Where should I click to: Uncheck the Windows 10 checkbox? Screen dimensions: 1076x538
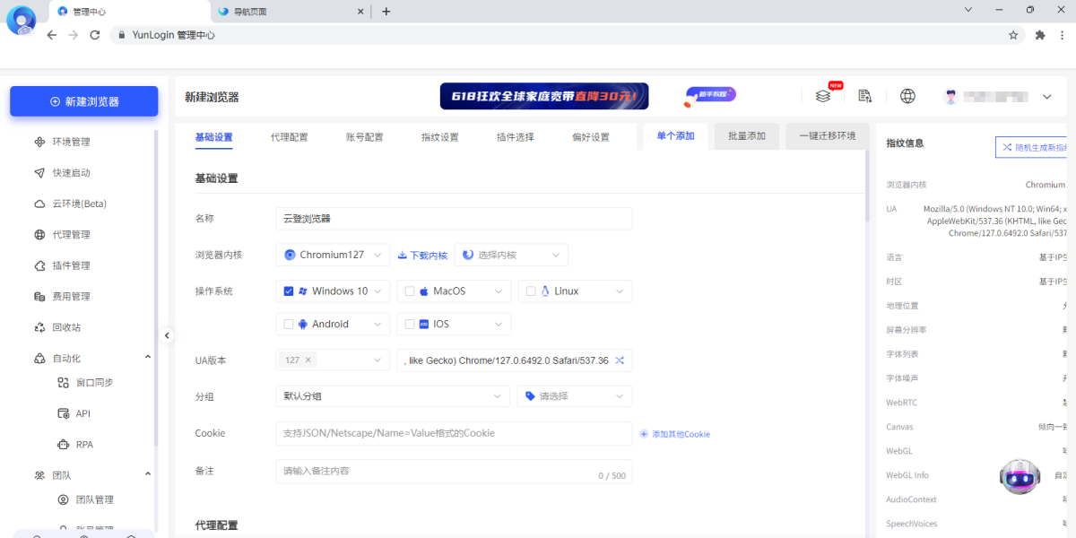coord(290,291)
